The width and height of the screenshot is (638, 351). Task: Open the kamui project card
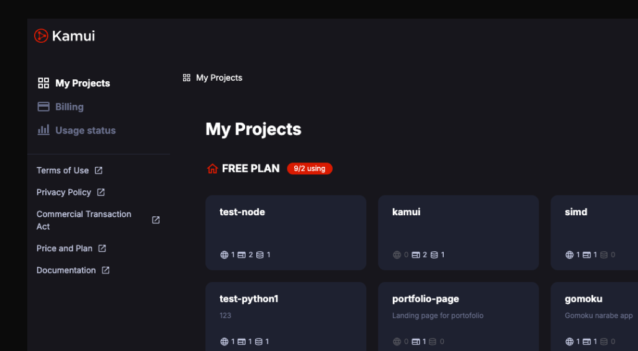tap(458, 233)
